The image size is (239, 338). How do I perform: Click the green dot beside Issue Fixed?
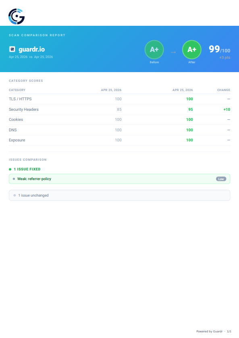[x=10, y=169]
